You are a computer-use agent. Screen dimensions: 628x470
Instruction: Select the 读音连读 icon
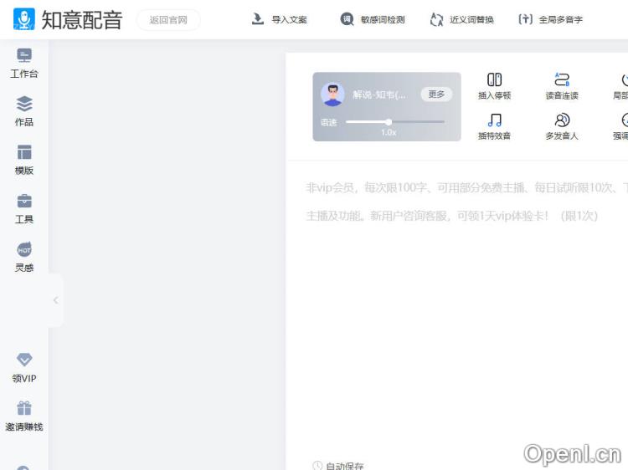click(562, 80)
